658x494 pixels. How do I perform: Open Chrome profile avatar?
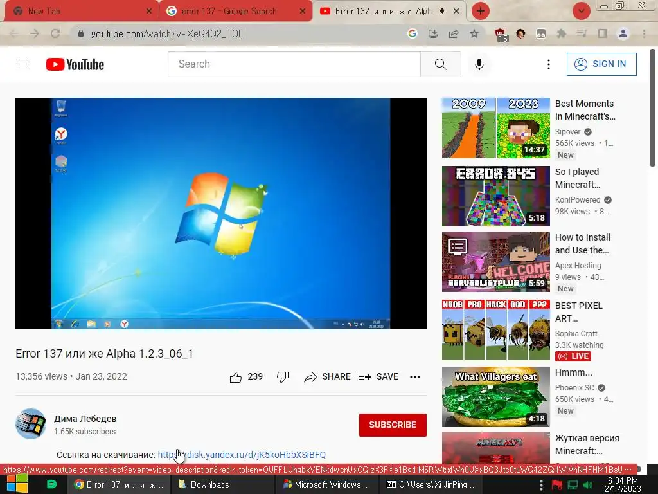623,33
